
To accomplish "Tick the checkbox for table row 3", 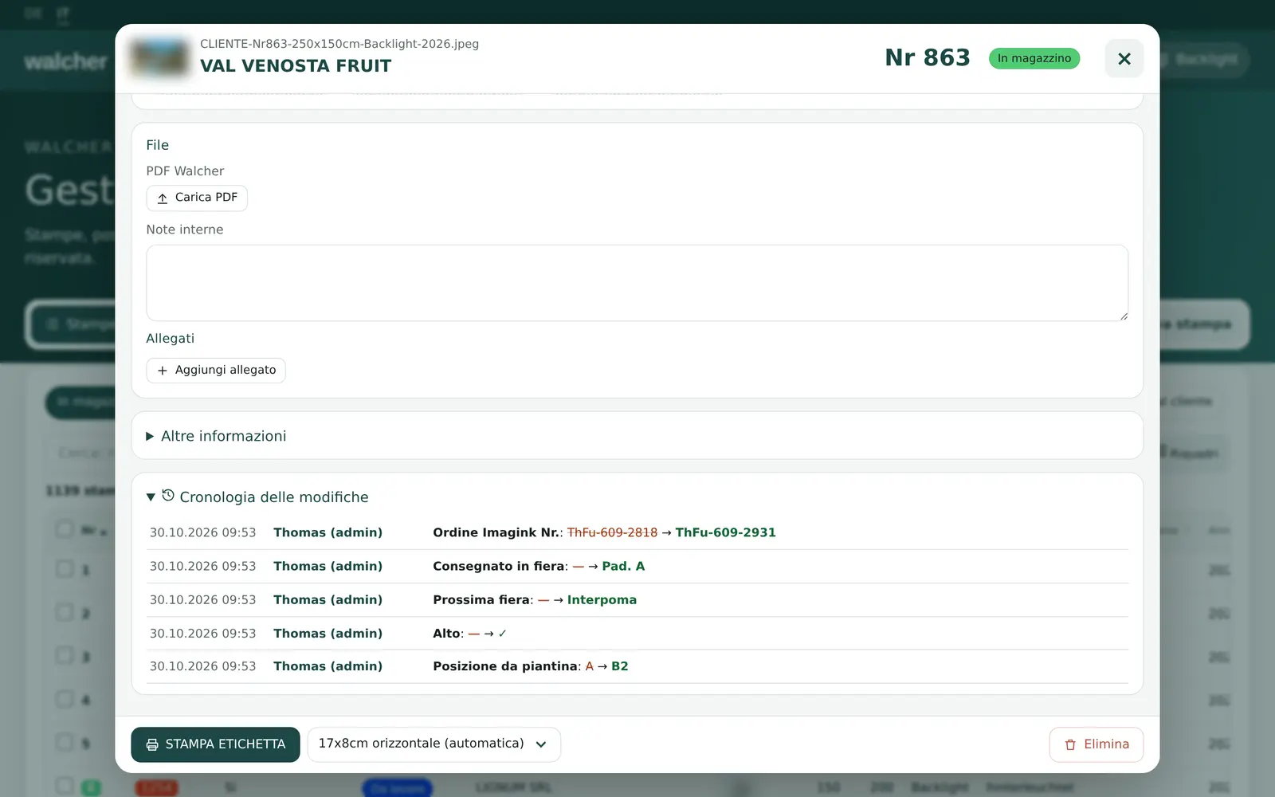I will click(65, 655).
